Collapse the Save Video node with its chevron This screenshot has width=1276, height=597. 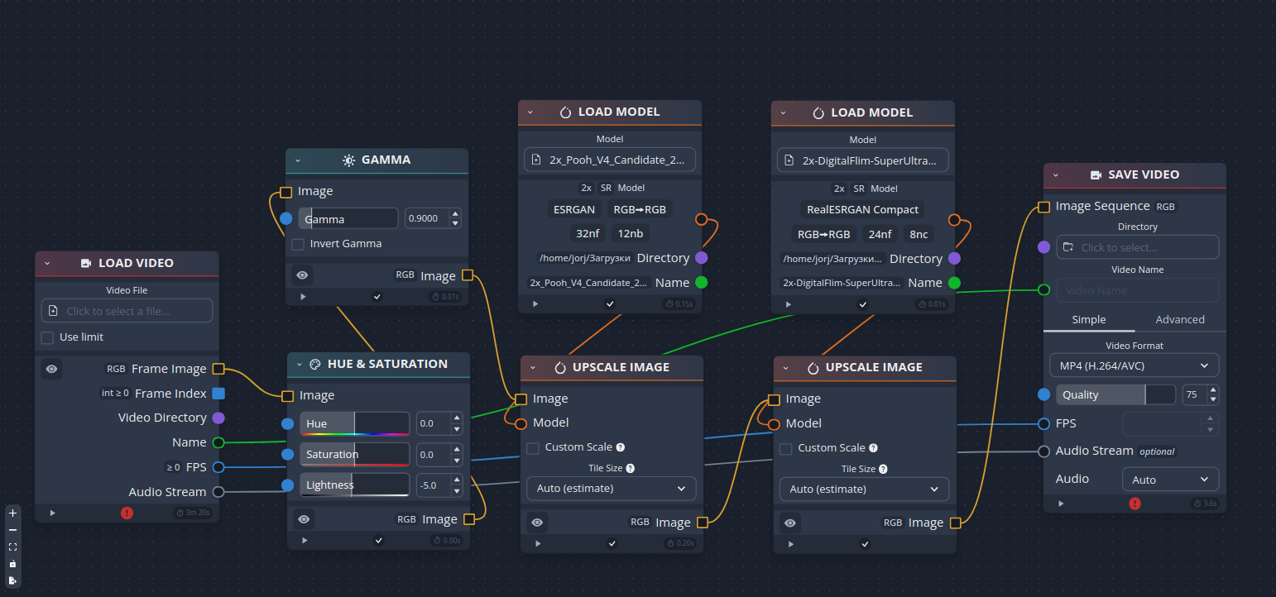click(x=1056, y=174)
